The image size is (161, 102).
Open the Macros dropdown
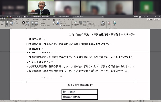point(109,23)
